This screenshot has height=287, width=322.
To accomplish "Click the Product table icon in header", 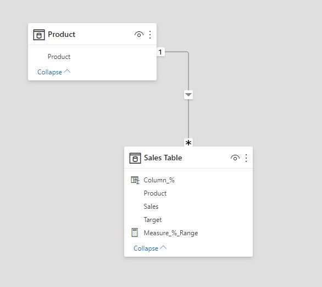I will [x=39, y=35].
